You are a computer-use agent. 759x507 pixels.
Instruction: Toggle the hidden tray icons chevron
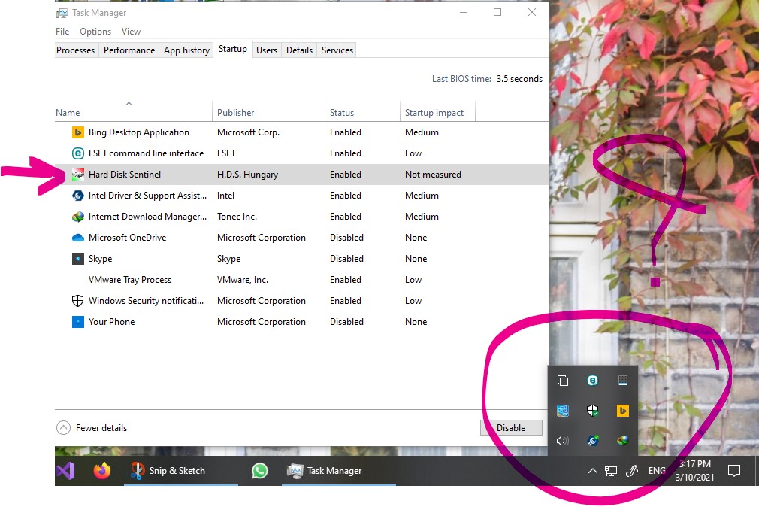(592, 472)
